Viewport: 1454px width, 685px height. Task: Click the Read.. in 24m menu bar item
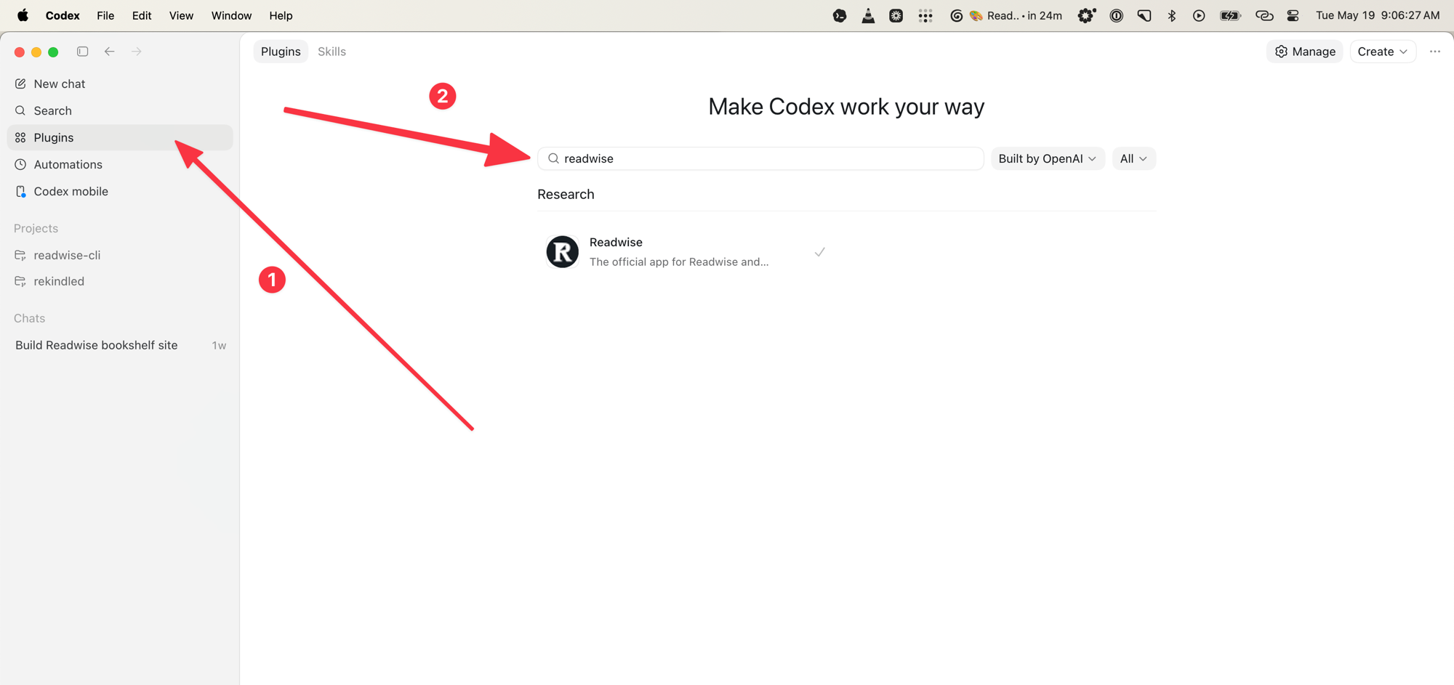(1016, 15)
